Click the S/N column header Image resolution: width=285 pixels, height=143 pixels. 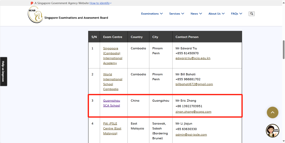94,37
